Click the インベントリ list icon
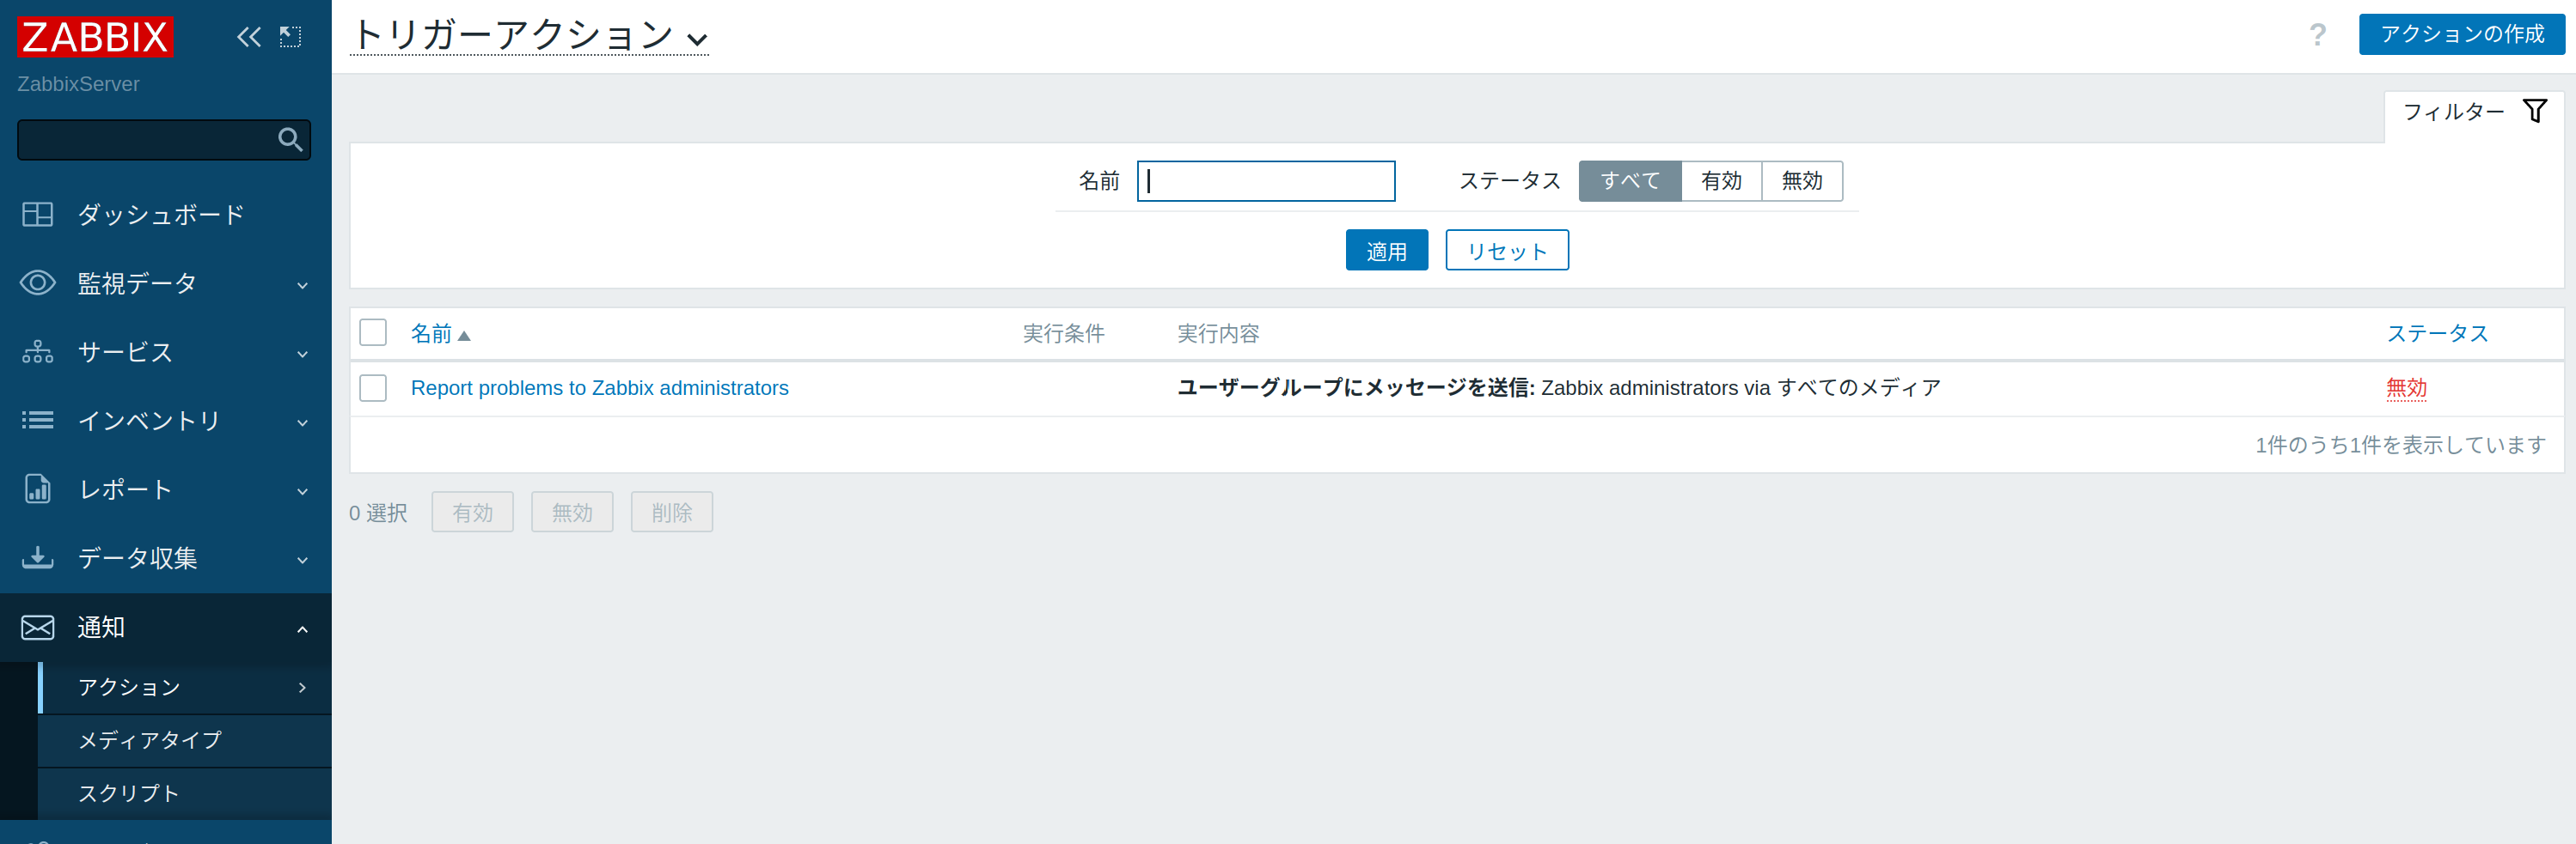Screen dimensions: 2576x844 38,421
